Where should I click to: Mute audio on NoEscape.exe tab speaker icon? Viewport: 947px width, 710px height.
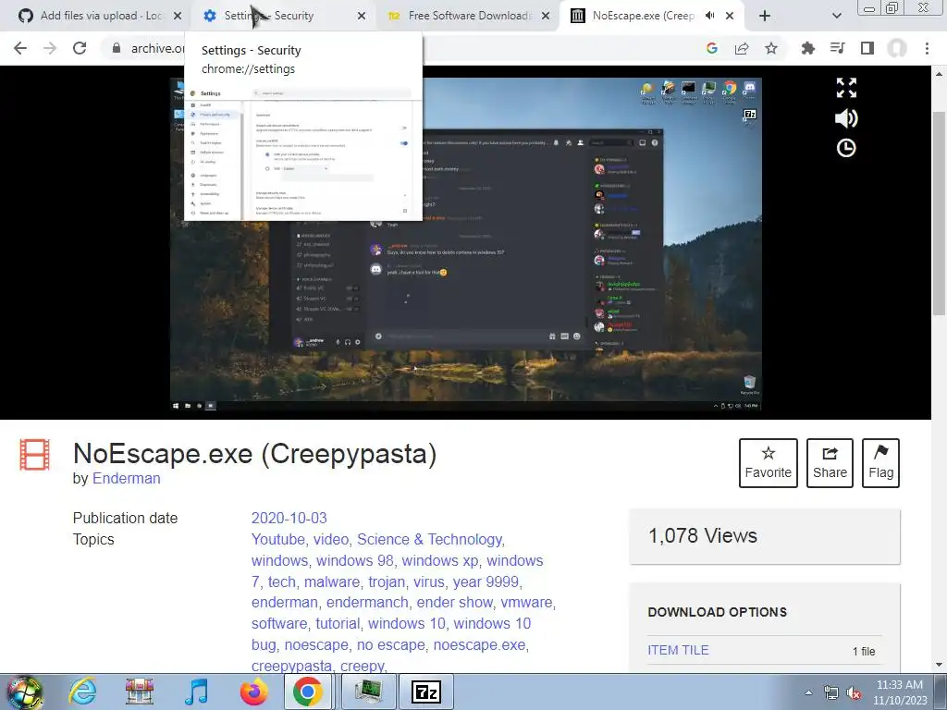(710, 16)
